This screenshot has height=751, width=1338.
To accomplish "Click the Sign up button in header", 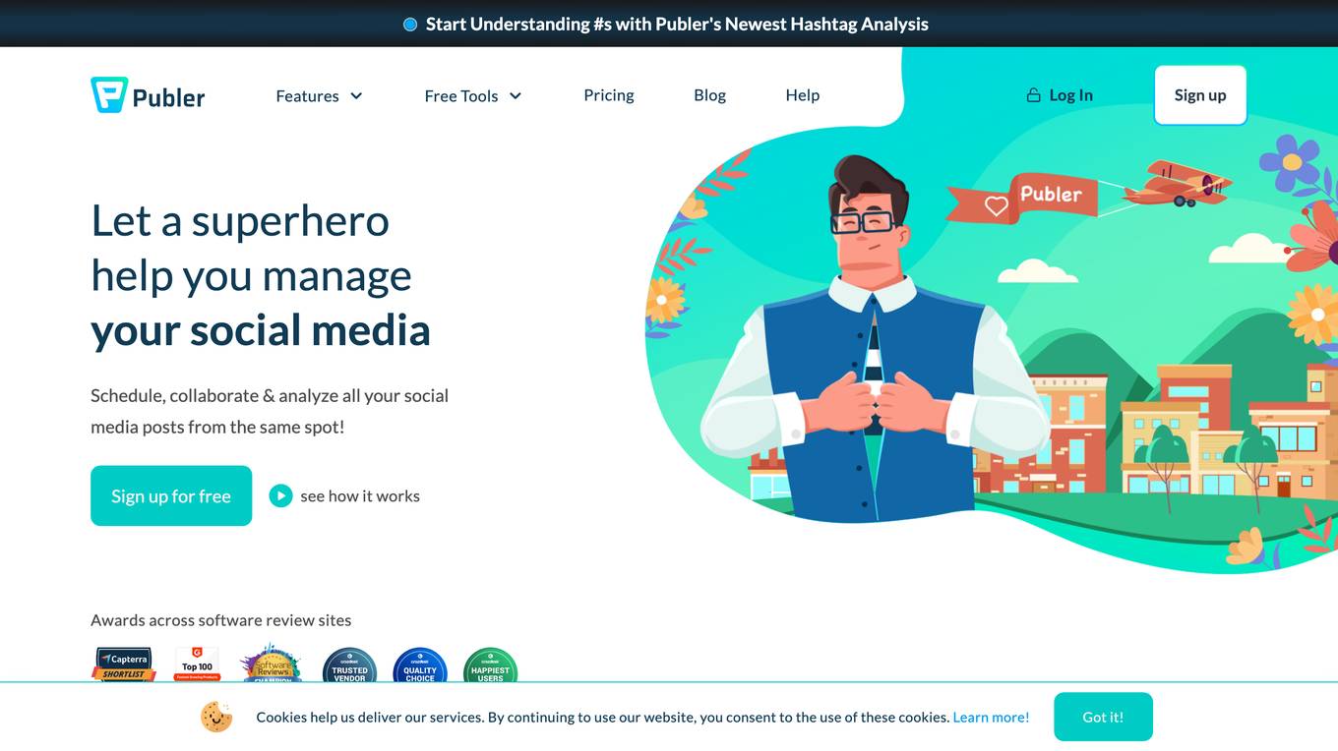I will tap(1200, 95).
